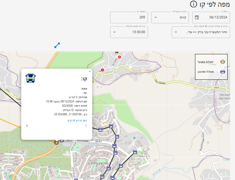The width and height of the screenshot is (235, 180).
Task: Click the coordinates text 35.034366, 31.936189
Action: (x=68, y=114)
